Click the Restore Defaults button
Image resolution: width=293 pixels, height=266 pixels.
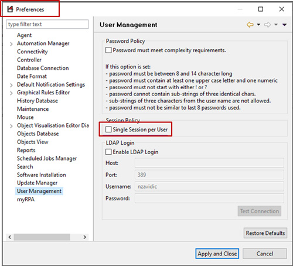(265, 233)
